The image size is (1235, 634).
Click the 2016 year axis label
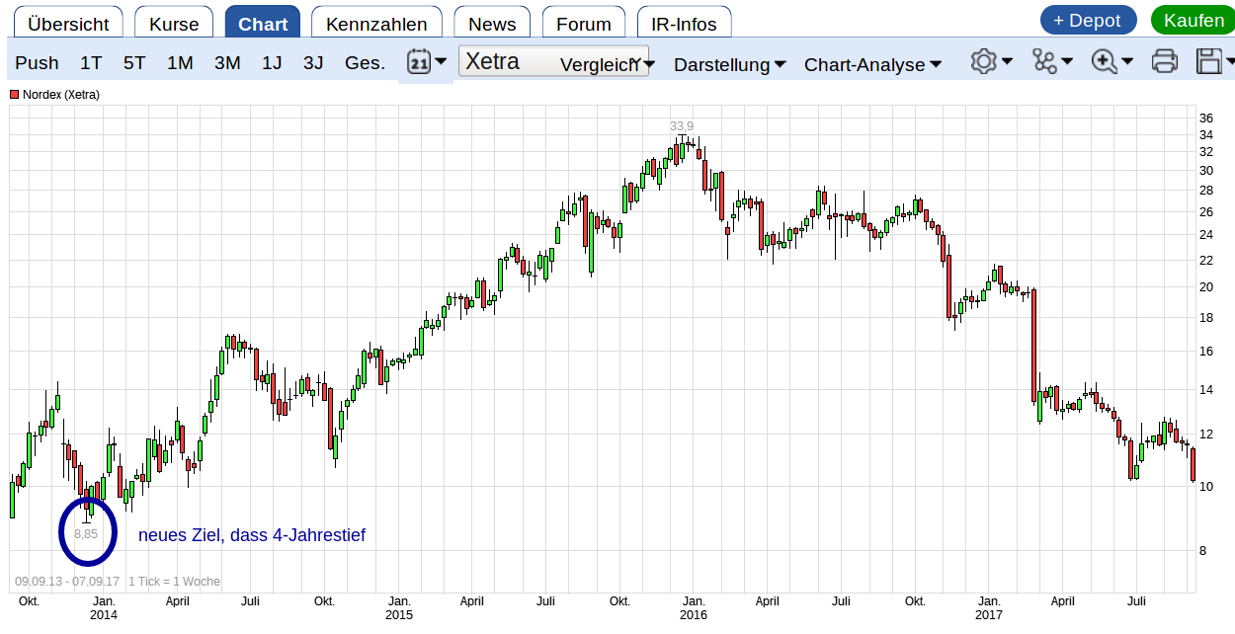point(694,615)
